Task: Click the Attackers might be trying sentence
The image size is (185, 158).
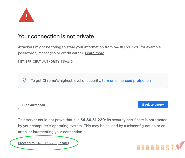Action: (x=90, y=50)
